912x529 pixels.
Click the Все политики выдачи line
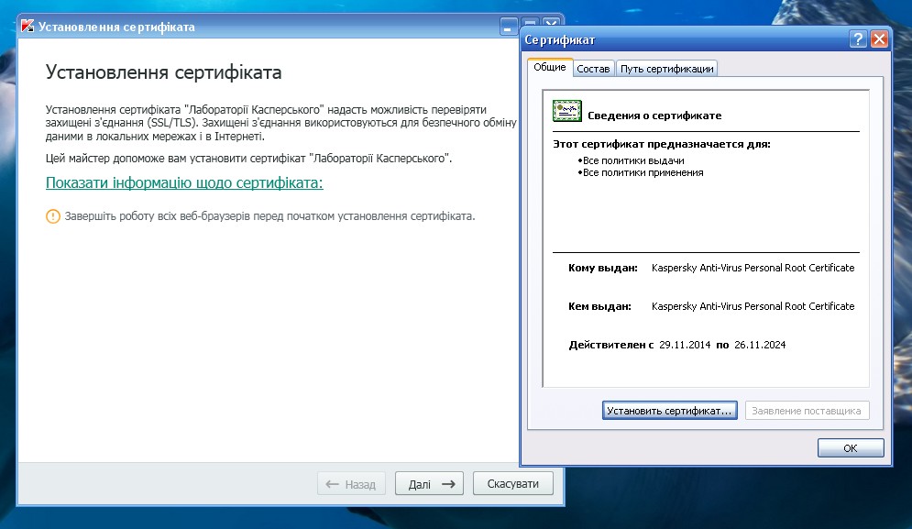point(632,160)
